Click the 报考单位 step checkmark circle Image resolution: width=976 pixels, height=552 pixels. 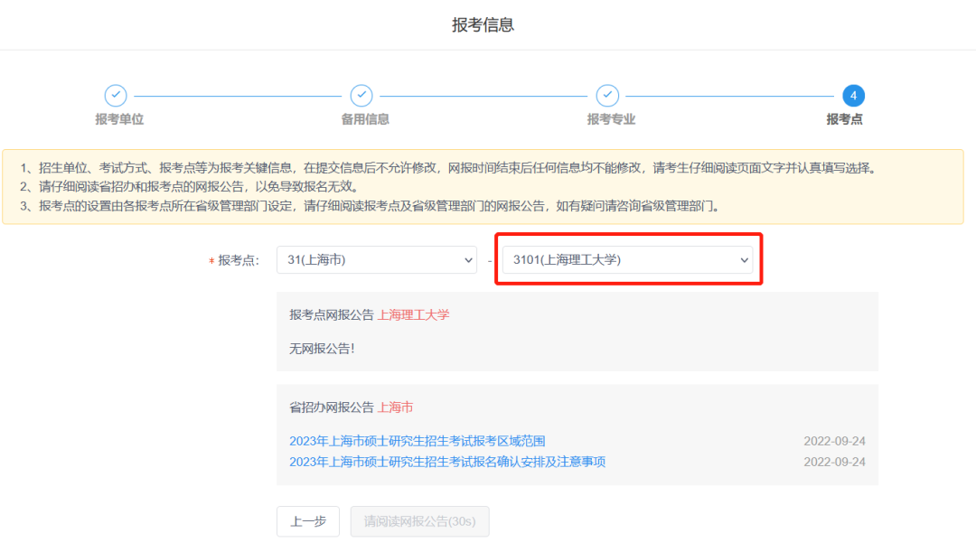116,96
